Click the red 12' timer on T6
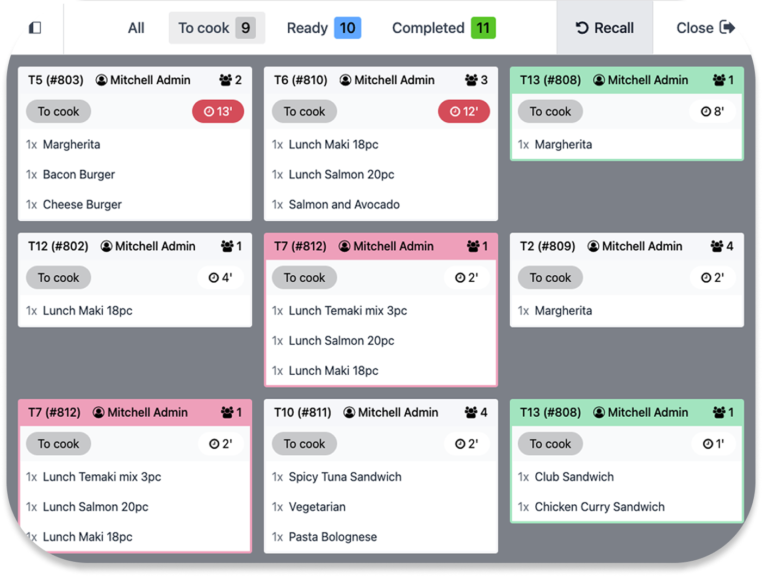This screenshot has width=762, height=576. tap(464, 112)
